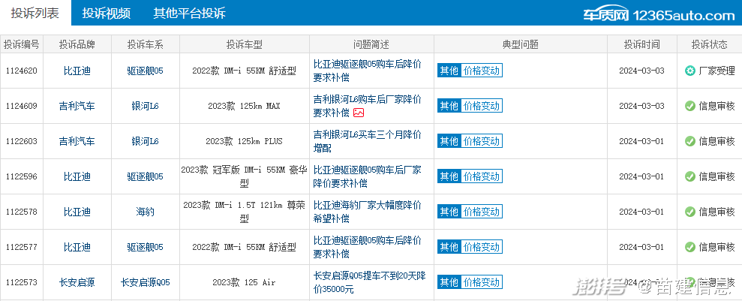Open the 其他平台投诉 tab

[x=189, y=13]
